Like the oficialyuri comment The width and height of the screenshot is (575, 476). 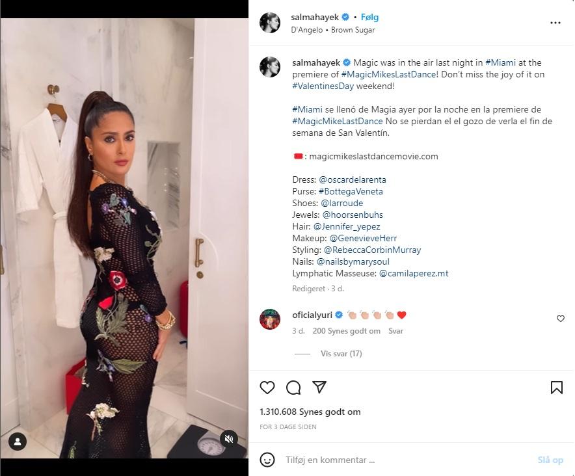click(x=560, y=319)
